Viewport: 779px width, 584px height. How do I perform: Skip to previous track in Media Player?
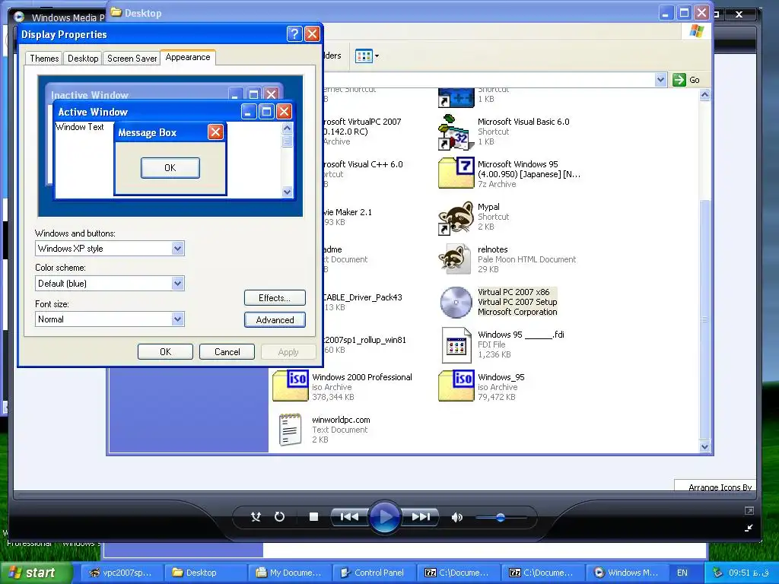point(349,517)
